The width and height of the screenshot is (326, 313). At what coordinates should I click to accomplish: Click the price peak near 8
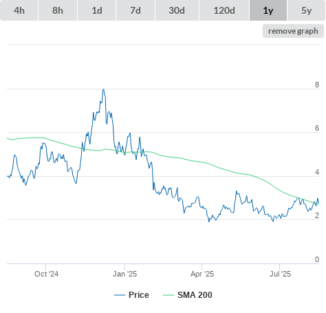[x=104, y=89]
